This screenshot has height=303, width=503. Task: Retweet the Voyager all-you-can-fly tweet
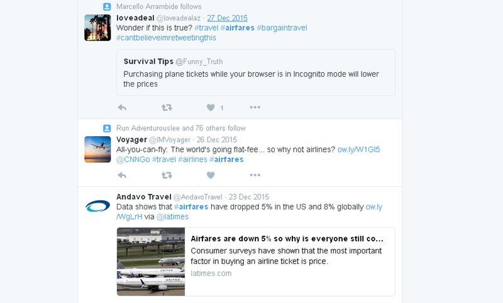pos(167,175)
